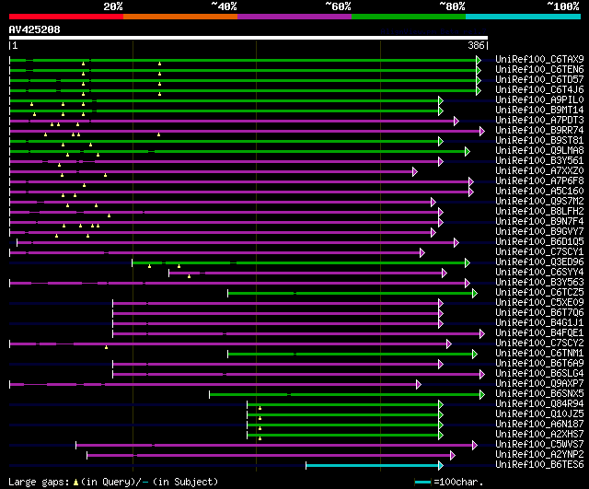589x489 pixels.
Task: Open the UniRef100_A9PIL0 entry
Action: pos(539,100)
